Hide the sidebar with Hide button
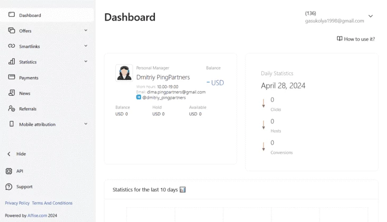The height and width of the screenshot is (222, 387). click(x=16, y=154)
